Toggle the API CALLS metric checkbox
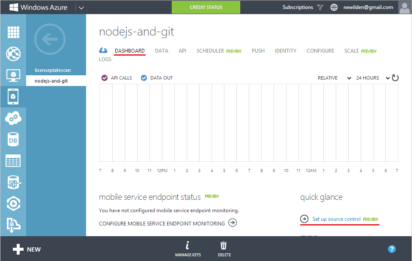The image size is (412, 261). click(104, 78)
